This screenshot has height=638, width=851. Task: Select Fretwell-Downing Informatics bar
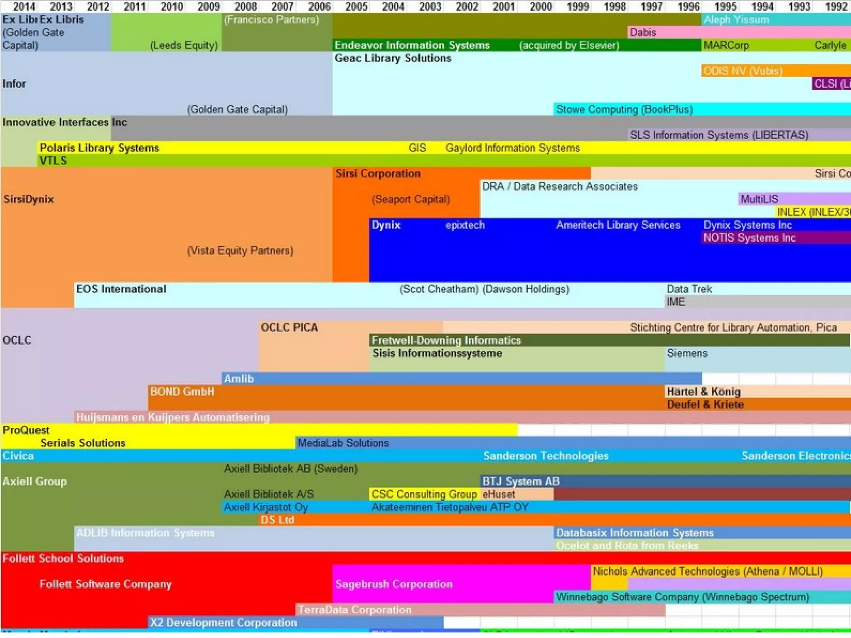[x=609, y=341]
